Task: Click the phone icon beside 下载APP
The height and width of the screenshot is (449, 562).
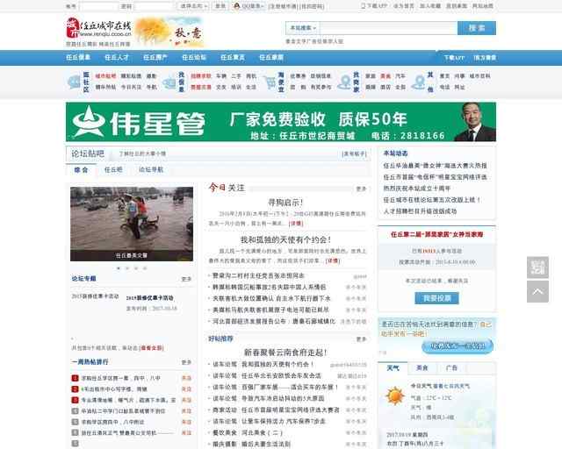Action: point(363,6)
